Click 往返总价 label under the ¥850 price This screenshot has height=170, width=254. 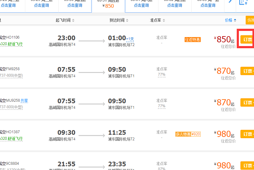tap(228, 47)
